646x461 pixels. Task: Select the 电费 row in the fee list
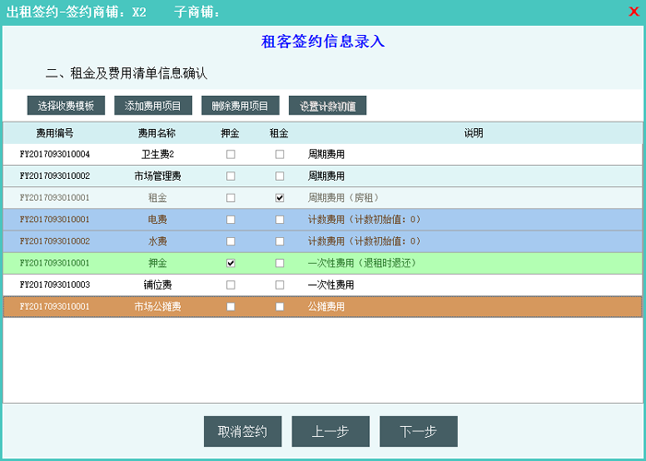[x=157, y=219]
